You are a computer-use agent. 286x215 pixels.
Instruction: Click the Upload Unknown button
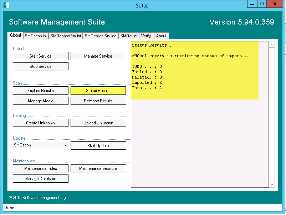(x=98, y=123)
